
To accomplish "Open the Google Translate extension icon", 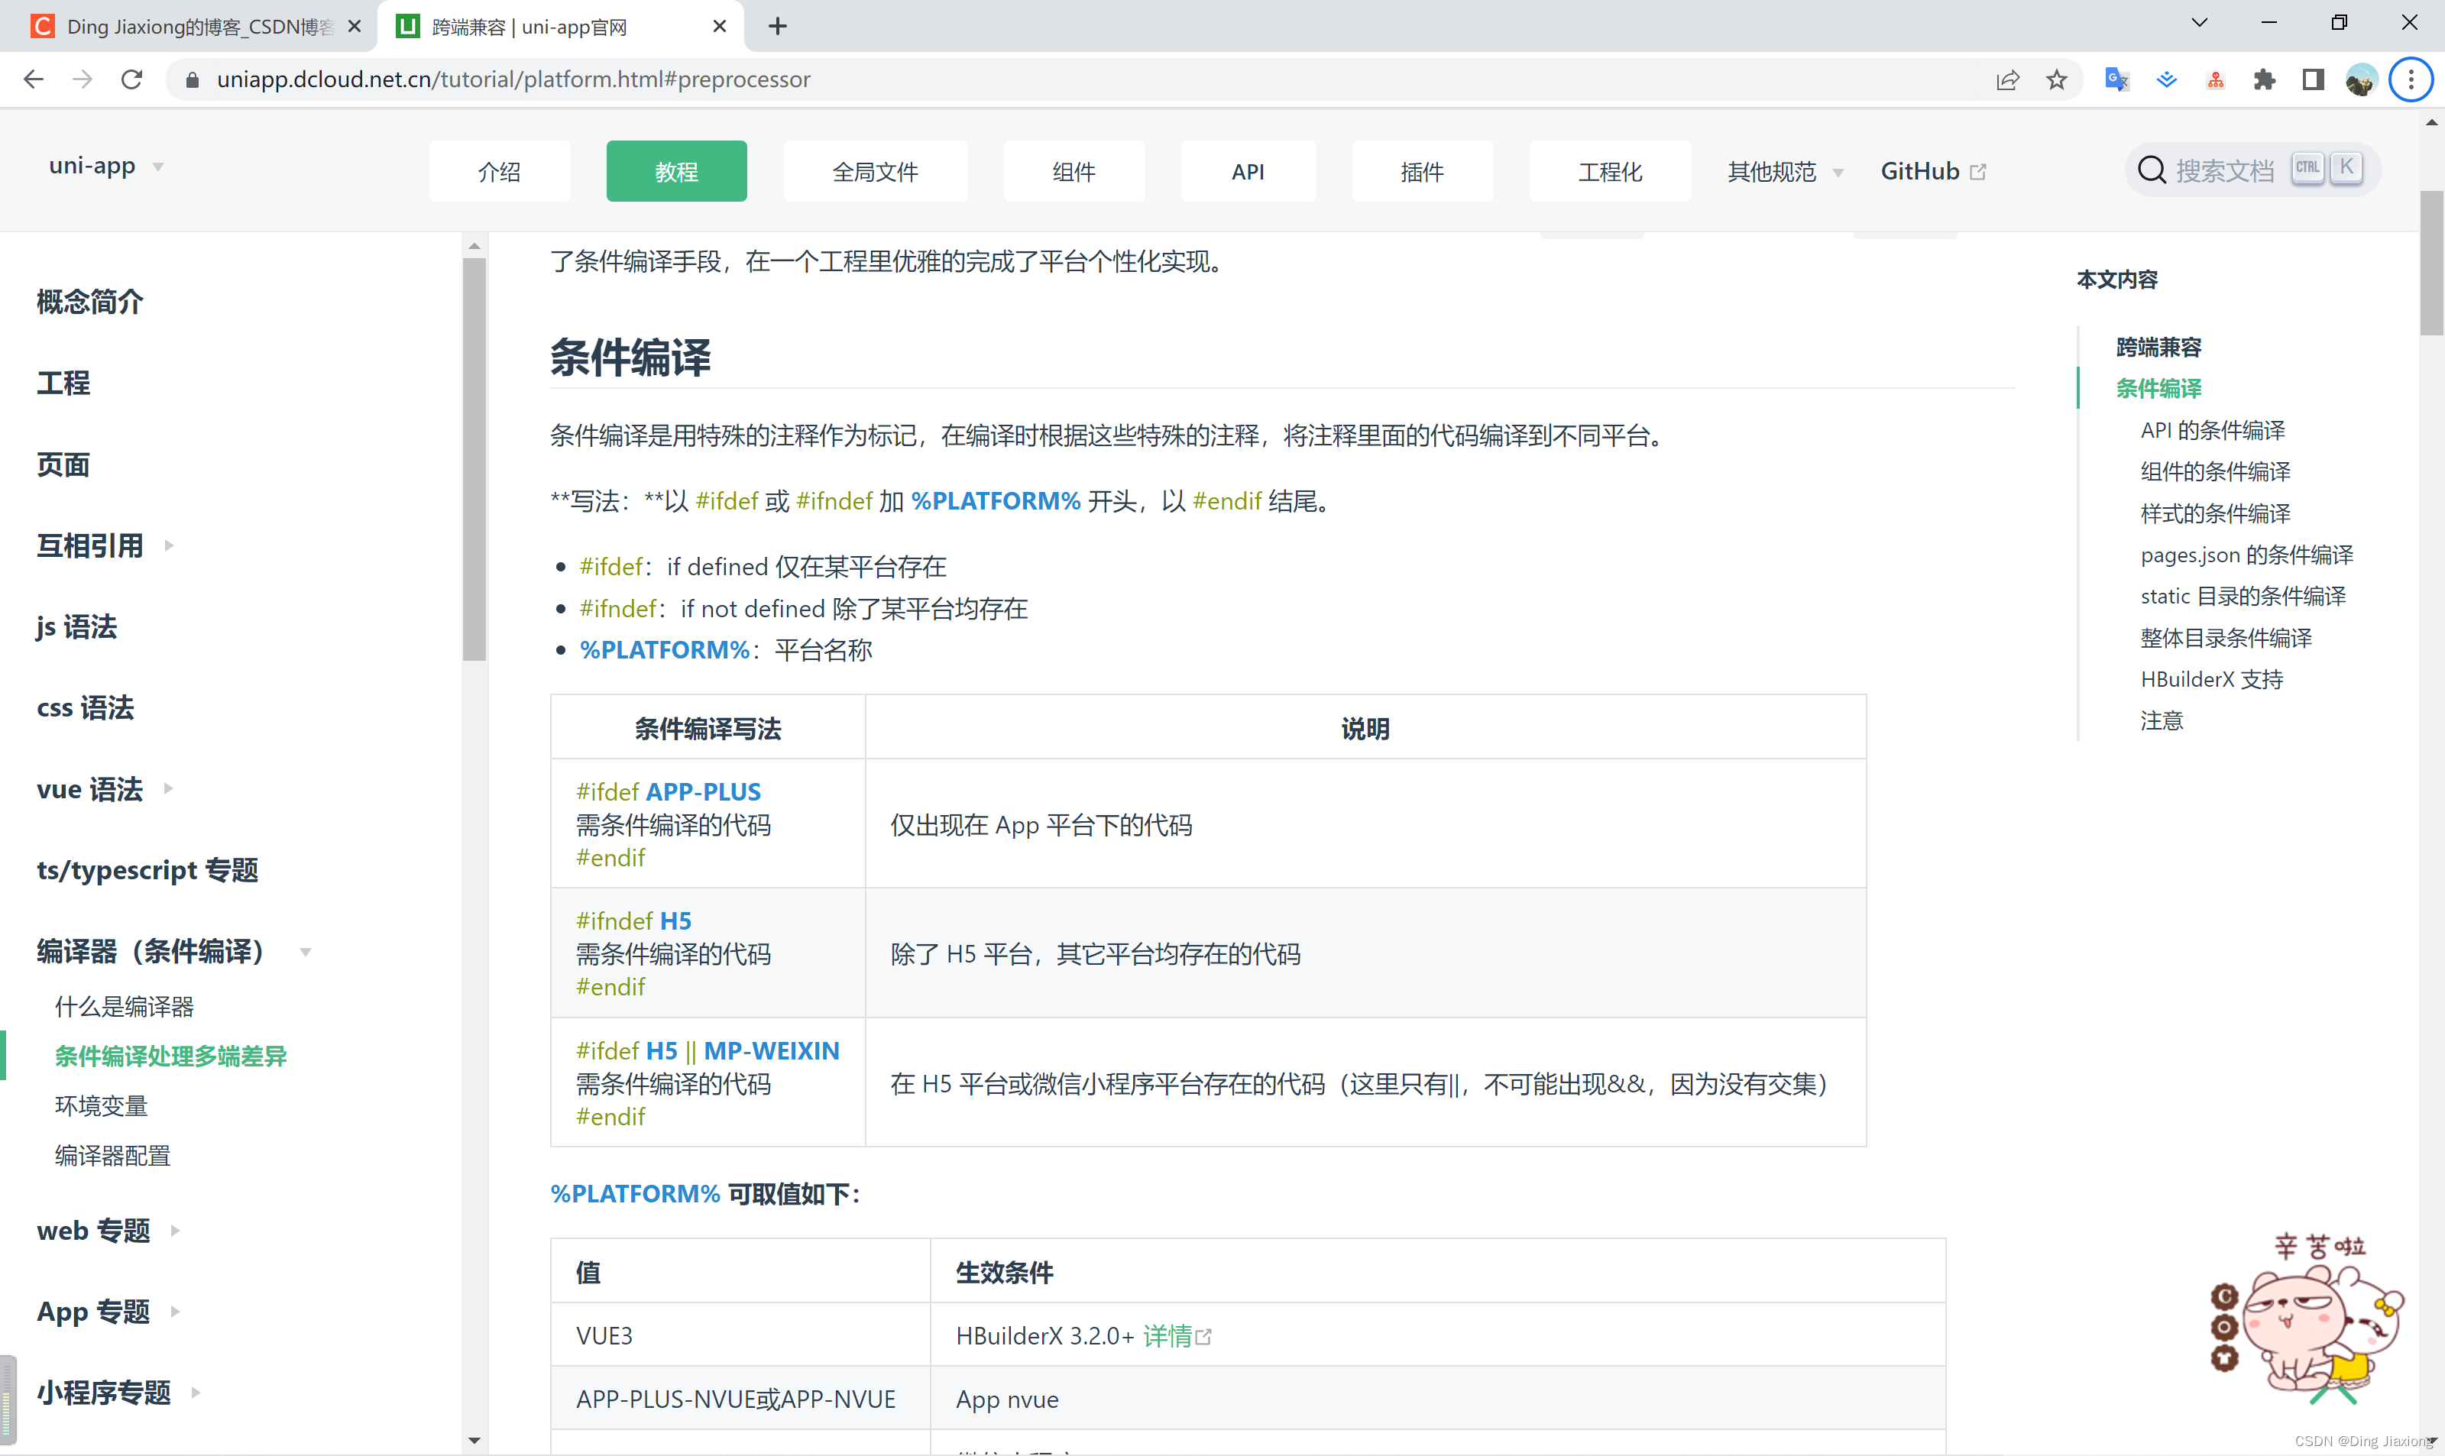I will (x=2116, y=79).
